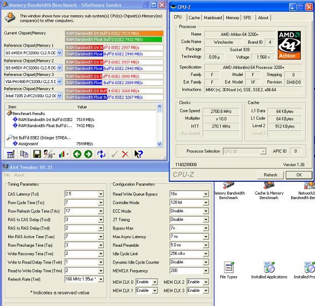
Task: Open the 2T Timing dropdown
Action: tap(206, 219)
